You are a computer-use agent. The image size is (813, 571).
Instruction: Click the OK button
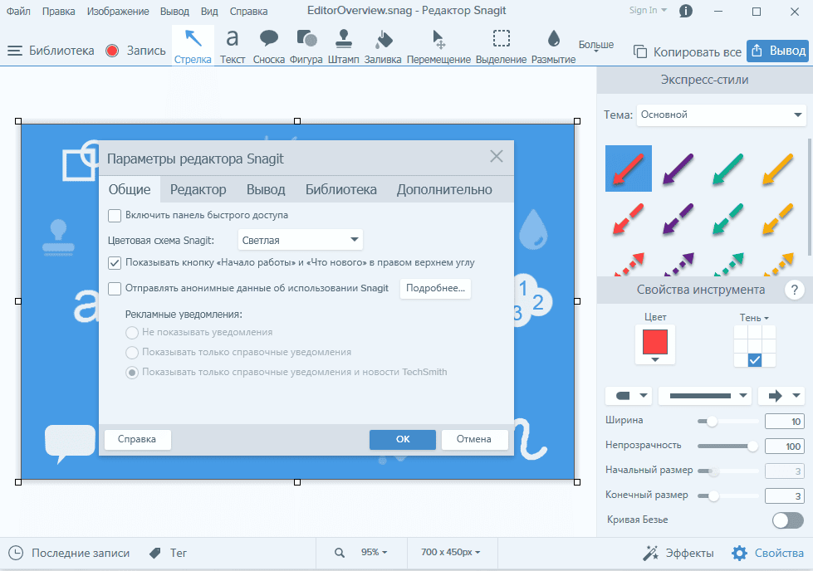pyautogui.click(x=403, y=439)
